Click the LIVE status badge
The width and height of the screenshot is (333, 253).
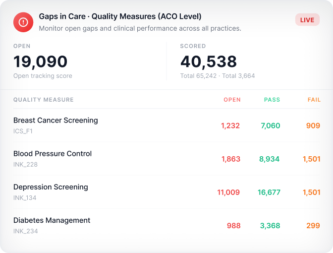click(x=307, y=20)
